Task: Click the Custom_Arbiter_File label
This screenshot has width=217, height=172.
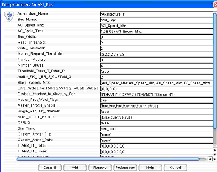Action: click(34, 134)
